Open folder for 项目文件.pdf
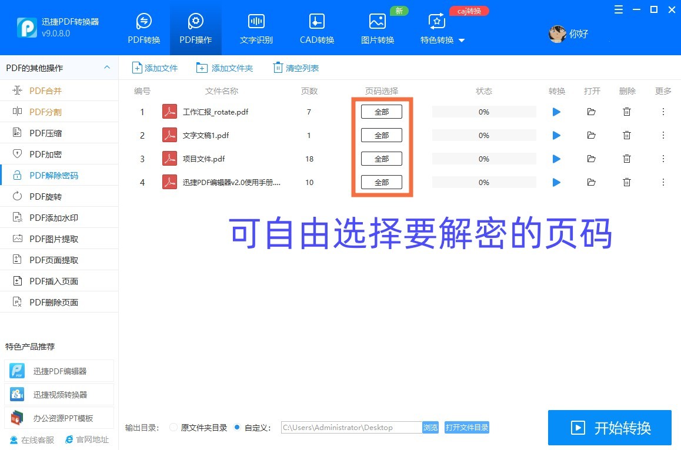Screen dimensions: 681x450 pyautogui.click(x=591, y=159)
